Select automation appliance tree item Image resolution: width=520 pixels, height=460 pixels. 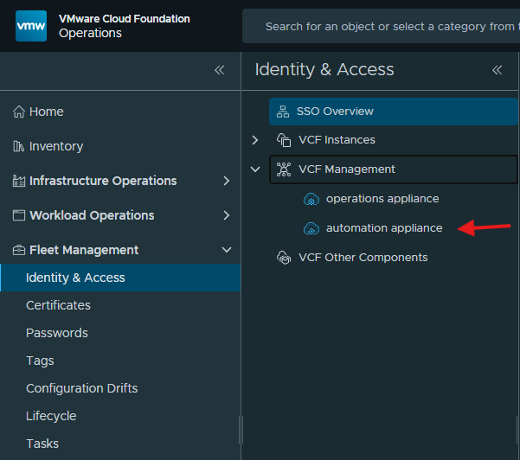(384, 228)
